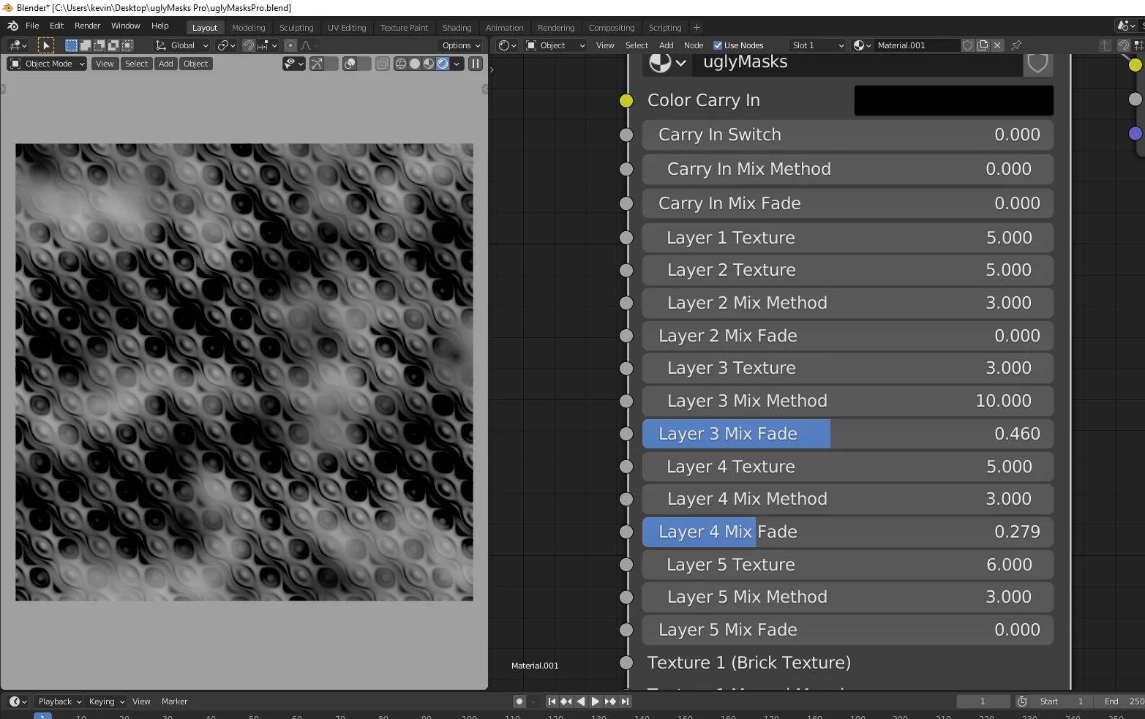Unlink Material.001 using the X button
This screenshot has height=719, width=1145.
[x=997, y=45]
